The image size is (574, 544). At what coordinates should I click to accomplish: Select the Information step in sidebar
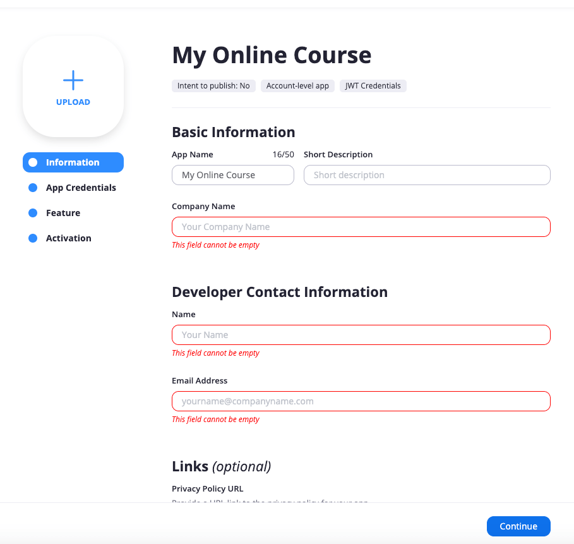tap(73, 162)
